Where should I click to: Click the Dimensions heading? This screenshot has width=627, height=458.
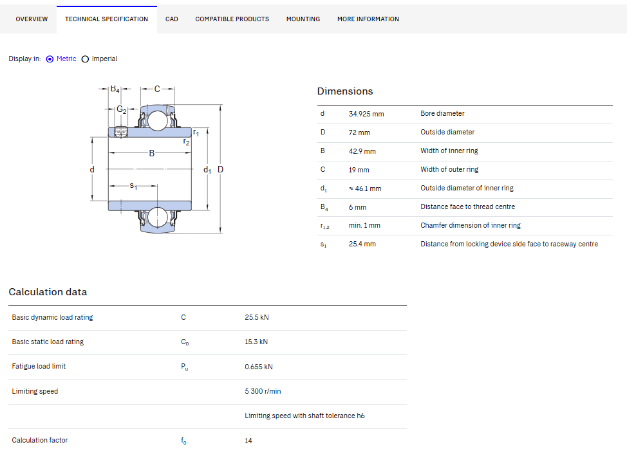coord(344,91)
